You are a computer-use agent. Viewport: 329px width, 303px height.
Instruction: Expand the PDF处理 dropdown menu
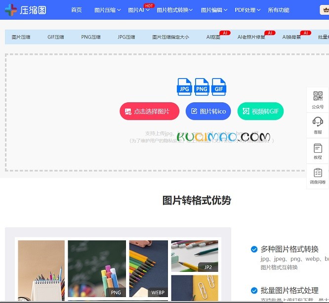(247, 10)
